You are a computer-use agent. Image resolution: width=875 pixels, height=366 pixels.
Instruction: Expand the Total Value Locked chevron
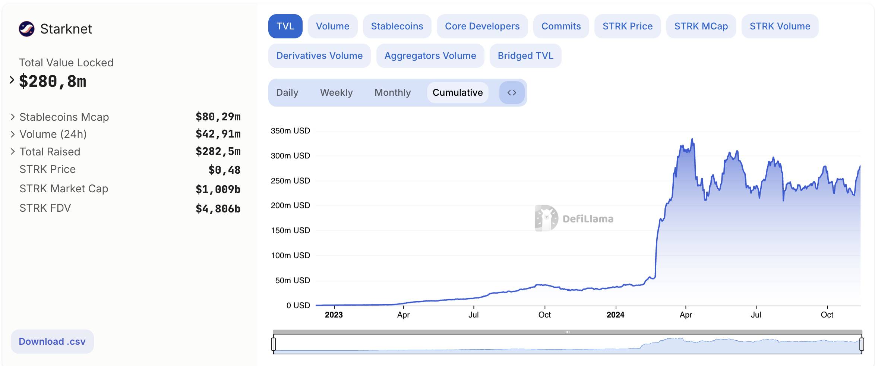point(12,80)
